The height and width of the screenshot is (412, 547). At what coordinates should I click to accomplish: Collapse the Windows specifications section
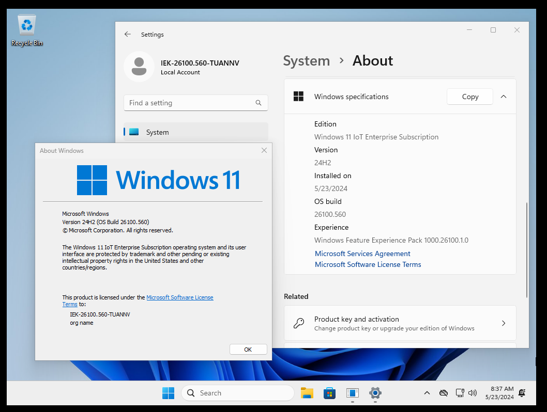click(x=504, y=97)
